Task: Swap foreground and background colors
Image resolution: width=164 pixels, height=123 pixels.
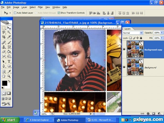Action: (9, 81)
